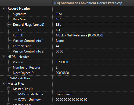This screenshot has height=105, width=134.
Task: Click the bold ESL record flags value
Action: pos(58,25)
